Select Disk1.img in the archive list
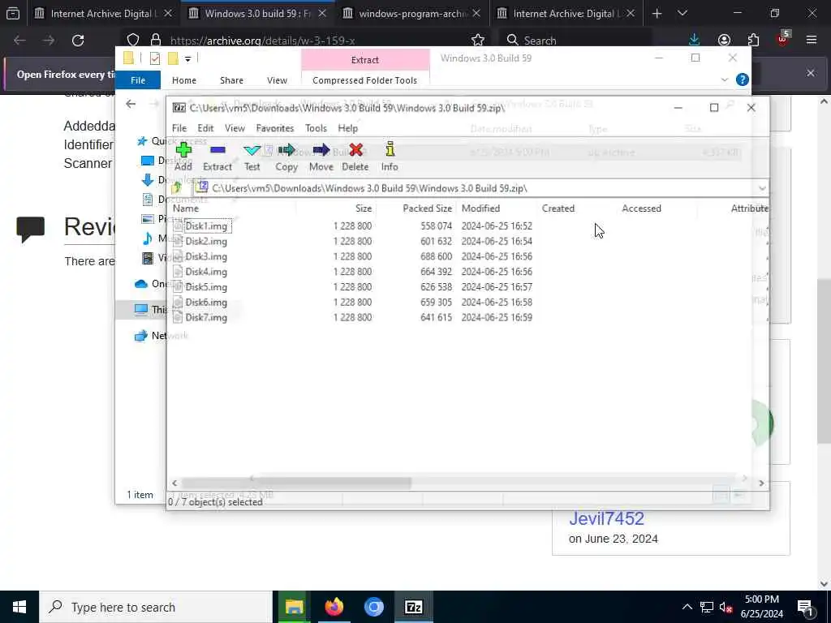 point(206,226)
